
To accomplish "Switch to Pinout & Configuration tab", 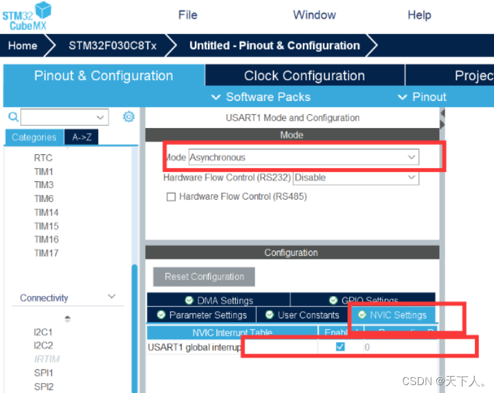I will (104, 75).
